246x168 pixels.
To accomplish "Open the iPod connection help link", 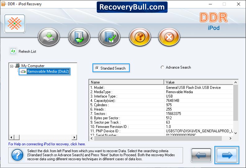I will 47,144.
